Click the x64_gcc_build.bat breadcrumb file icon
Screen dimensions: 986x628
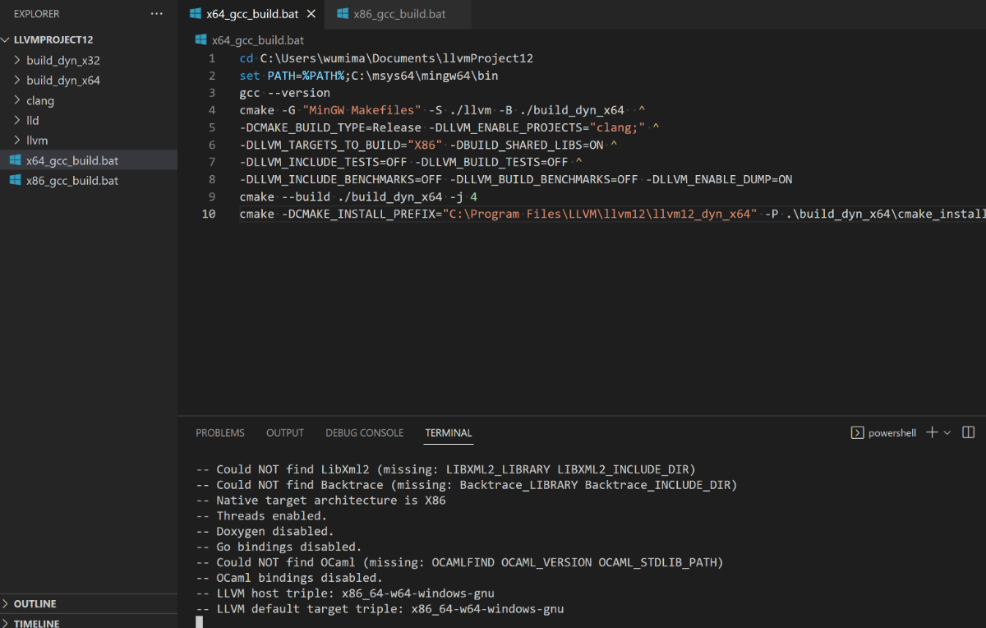201,39
